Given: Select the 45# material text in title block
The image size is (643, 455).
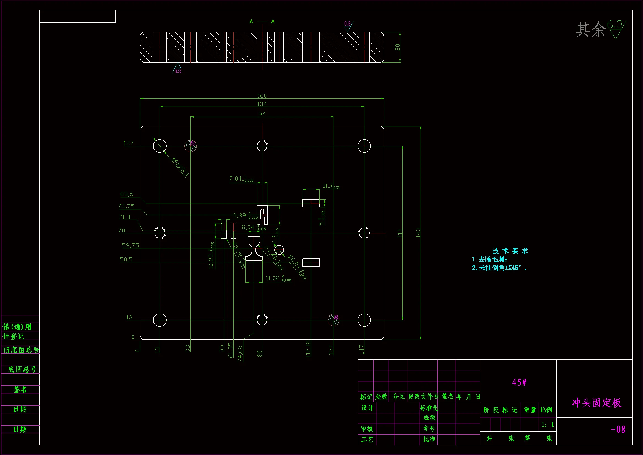Looking at the screenshot, I should 519,382.
